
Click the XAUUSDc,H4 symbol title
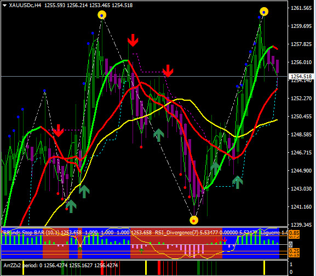(x=25, y=5)
